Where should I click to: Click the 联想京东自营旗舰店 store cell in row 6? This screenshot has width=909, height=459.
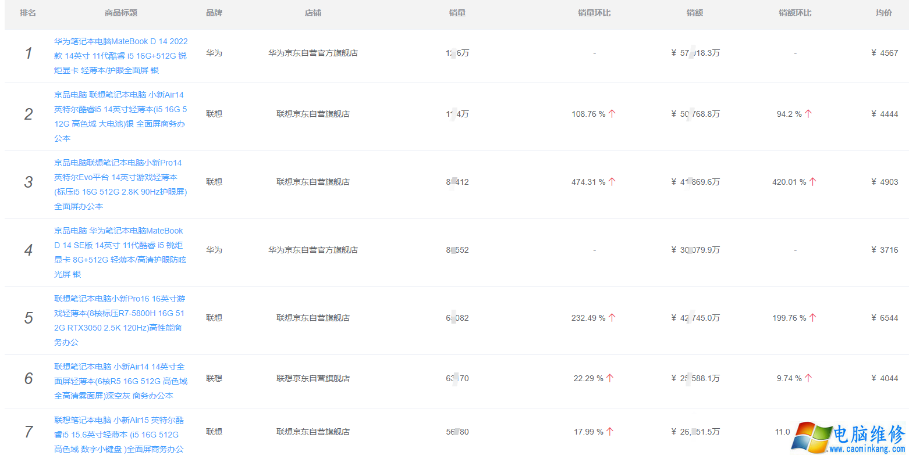point(313,378)
